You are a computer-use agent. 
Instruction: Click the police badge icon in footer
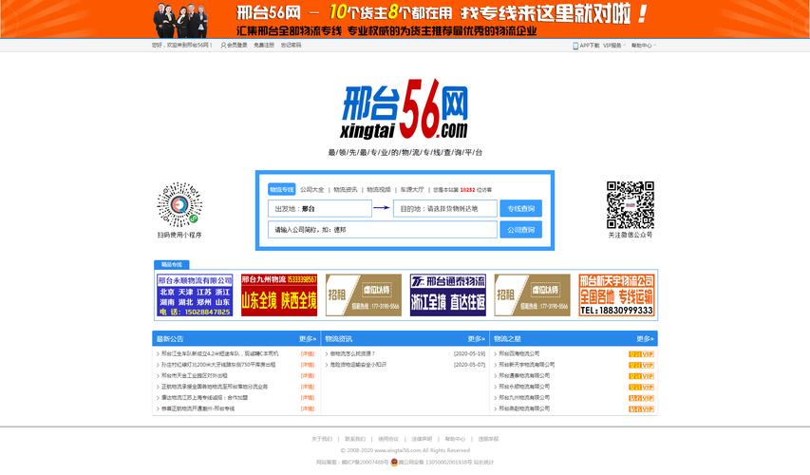coord(394,462)
